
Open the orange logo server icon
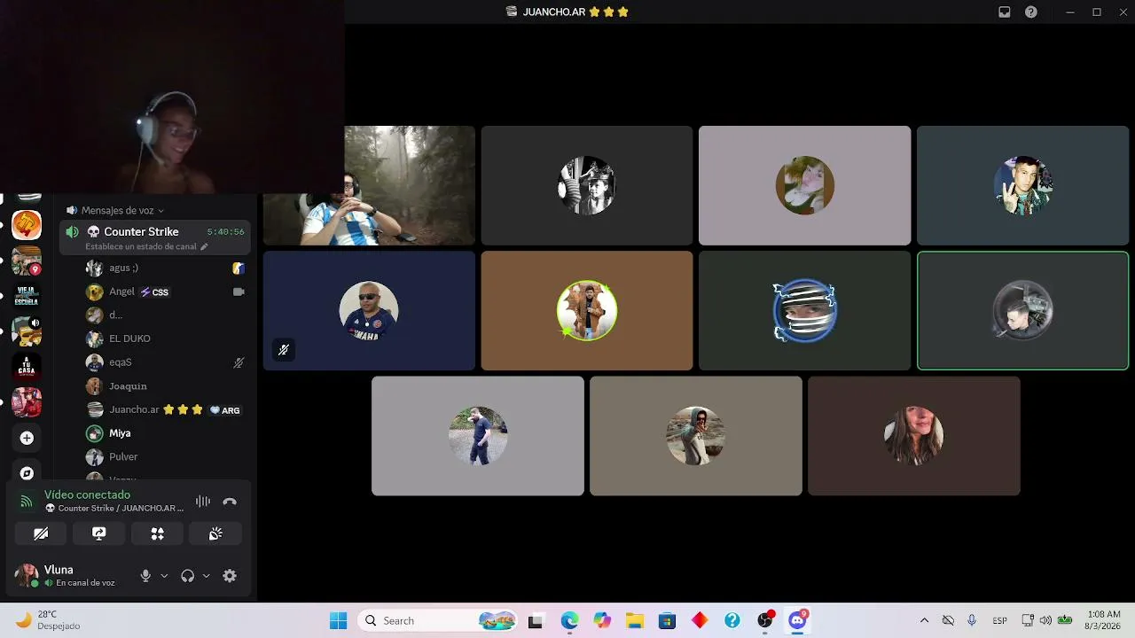27,225
